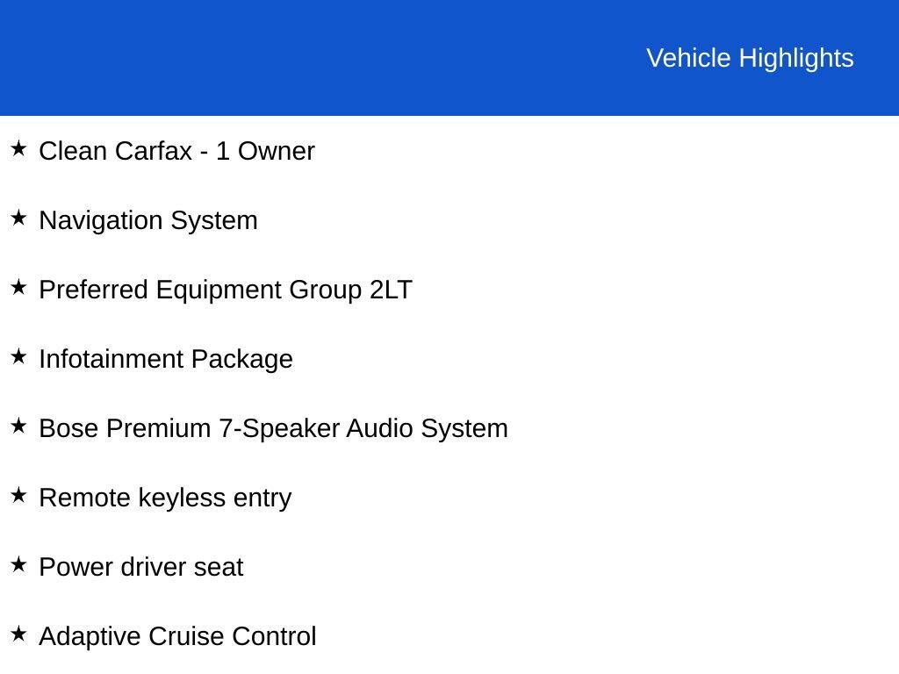This screenshot has height=674, width=899.
Task: Click the star beside Navigation System
Action: tap(18, 218)
